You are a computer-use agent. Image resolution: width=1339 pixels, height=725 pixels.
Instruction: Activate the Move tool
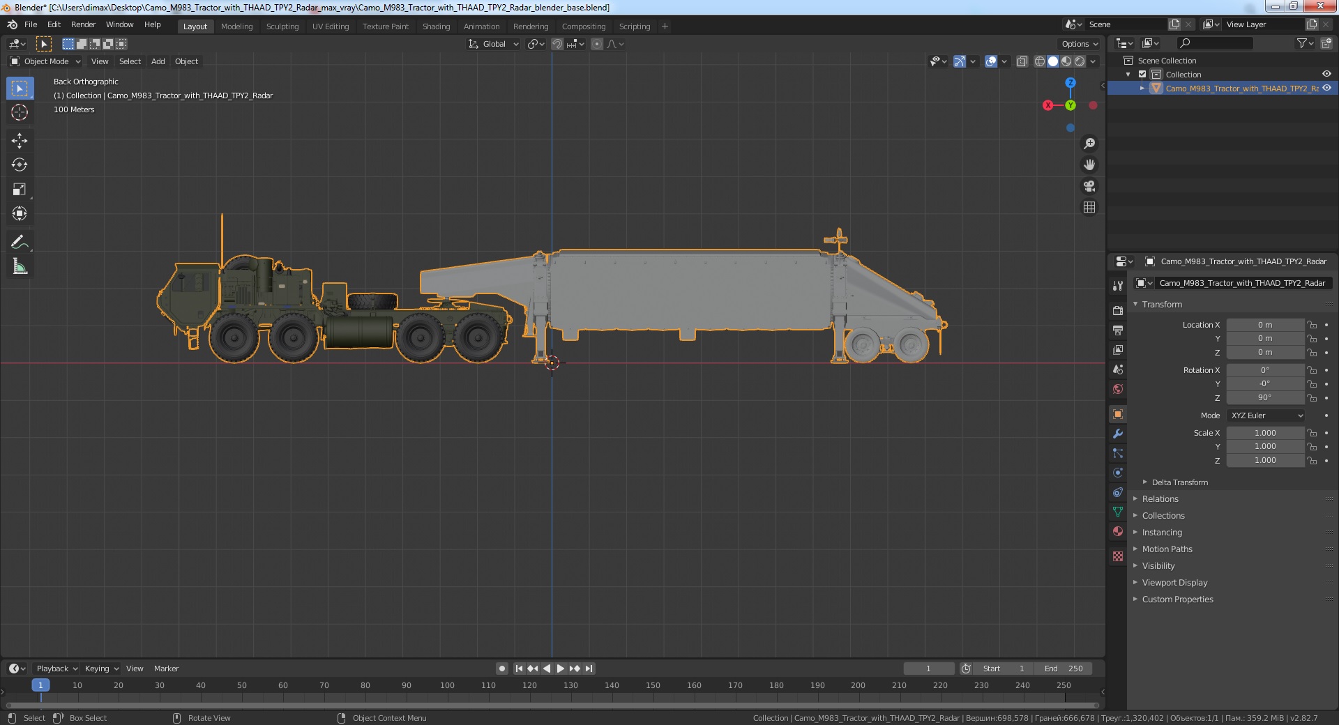[20, 141]
